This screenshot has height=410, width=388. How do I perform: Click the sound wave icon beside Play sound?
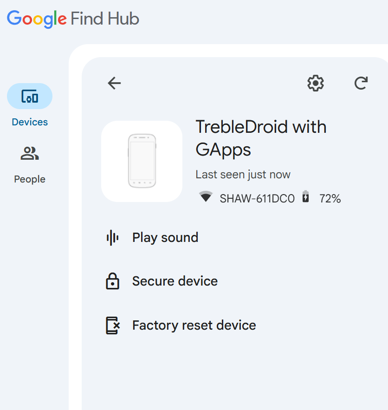point(112,238)
